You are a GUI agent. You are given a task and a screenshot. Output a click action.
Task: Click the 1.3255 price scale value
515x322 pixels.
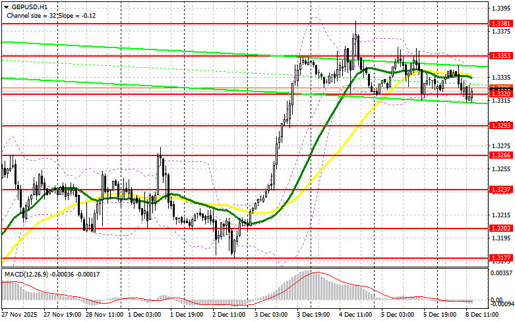pos(501,169)
